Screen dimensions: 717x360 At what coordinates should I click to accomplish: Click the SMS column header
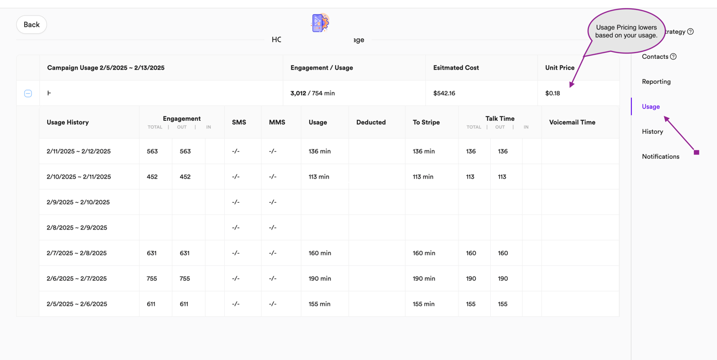click(x=239, y=122)
